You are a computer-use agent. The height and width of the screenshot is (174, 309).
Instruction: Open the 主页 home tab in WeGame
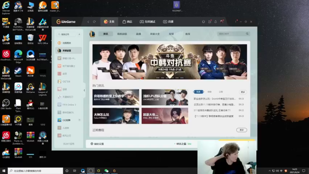pos(109,22)
